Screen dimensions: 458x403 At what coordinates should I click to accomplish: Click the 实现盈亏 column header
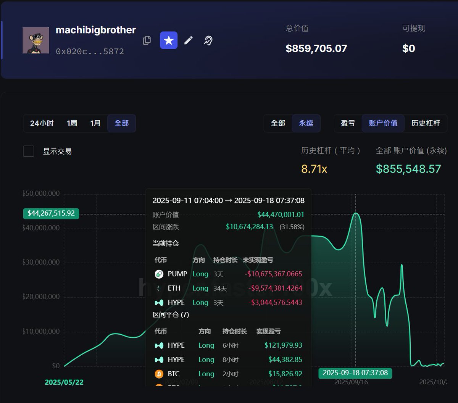(269, 331)
